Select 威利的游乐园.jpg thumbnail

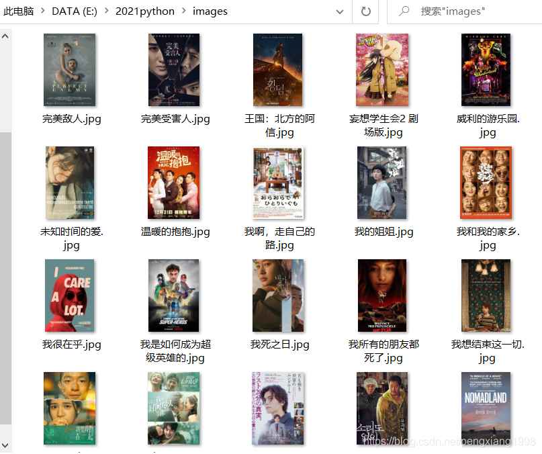pos(486,70)
